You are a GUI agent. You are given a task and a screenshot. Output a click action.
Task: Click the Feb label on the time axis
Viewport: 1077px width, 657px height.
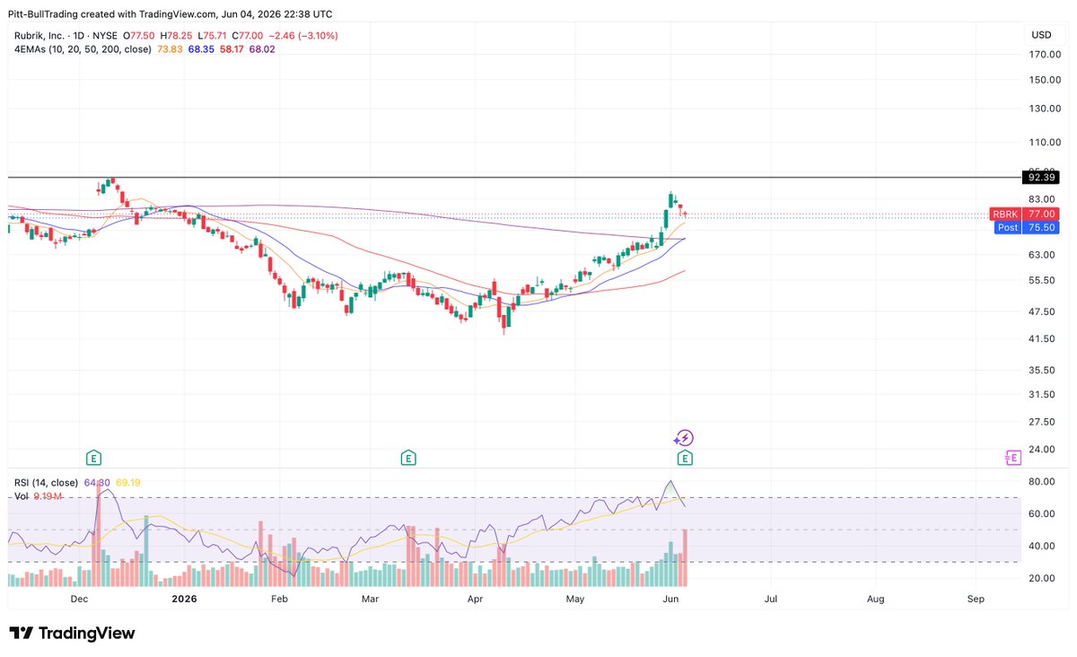(279, 598)
